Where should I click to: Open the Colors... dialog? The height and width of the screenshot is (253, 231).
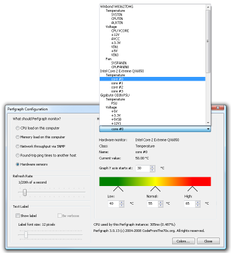[183, 241]
